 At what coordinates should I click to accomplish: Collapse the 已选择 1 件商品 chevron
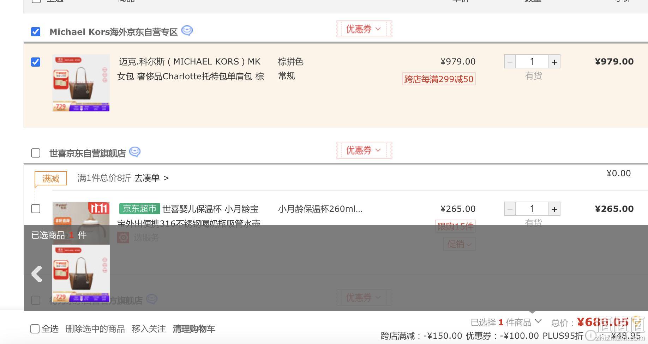click(x=538, y=321)
